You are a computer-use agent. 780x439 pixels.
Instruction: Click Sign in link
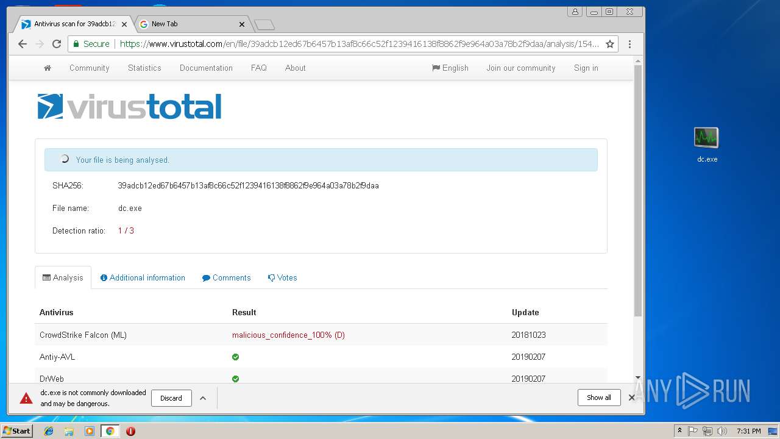586,68
